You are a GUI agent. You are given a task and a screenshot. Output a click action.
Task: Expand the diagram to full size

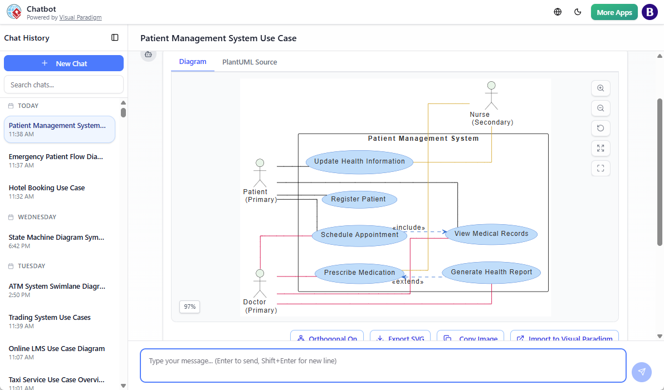click(x=600, y=148)
